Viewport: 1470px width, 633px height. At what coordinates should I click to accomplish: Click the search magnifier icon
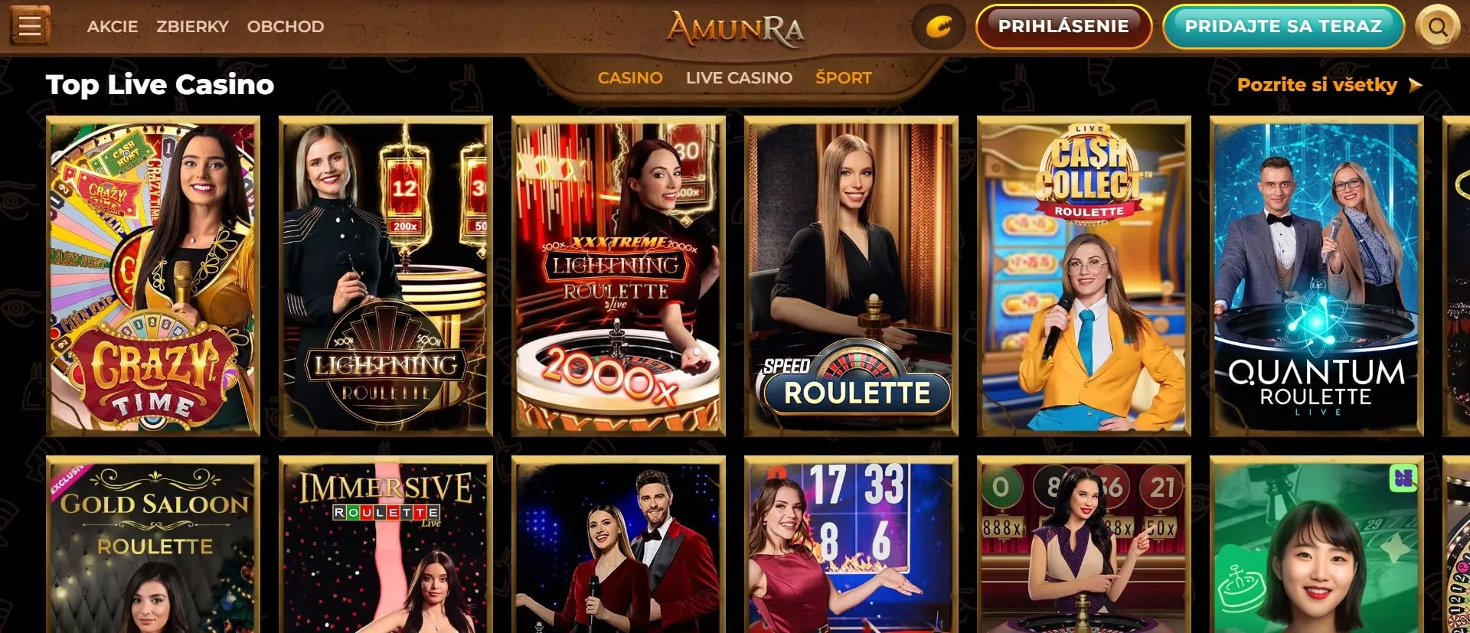click(x=1438, y=27)
